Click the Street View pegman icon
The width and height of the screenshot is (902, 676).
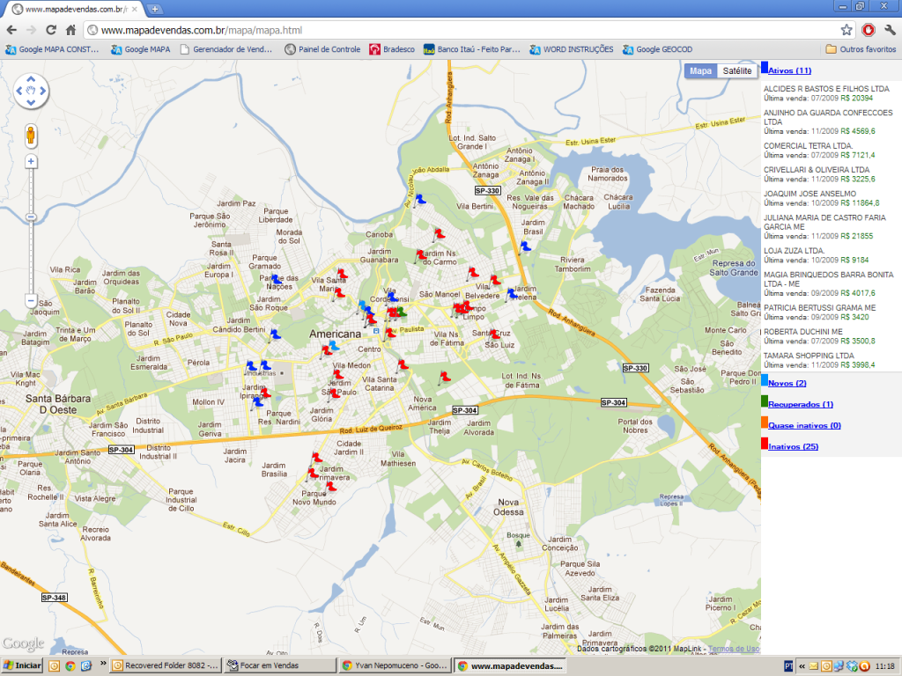click(30, 136)
